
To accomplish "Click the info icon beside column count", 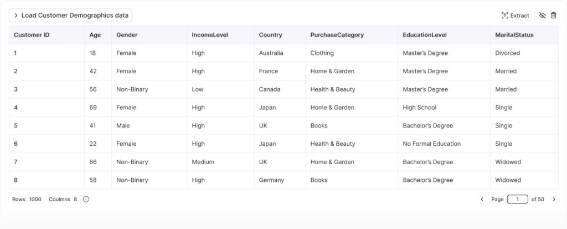I will pos(86,199).
